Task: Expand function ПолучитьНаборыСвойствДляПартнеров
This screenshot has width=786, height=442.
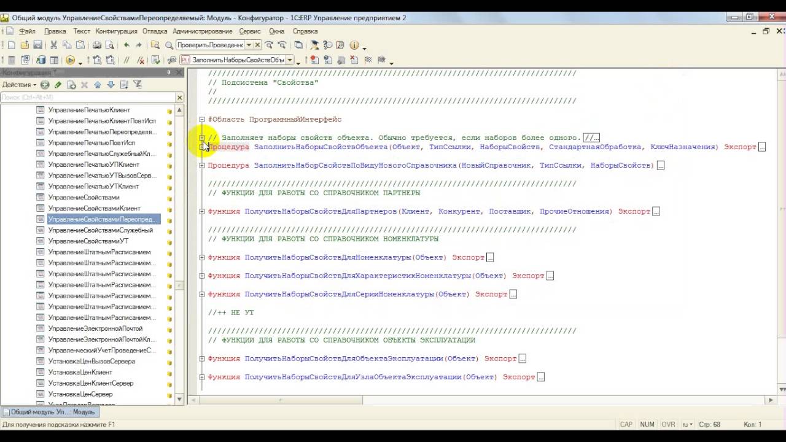Action: 201,211
